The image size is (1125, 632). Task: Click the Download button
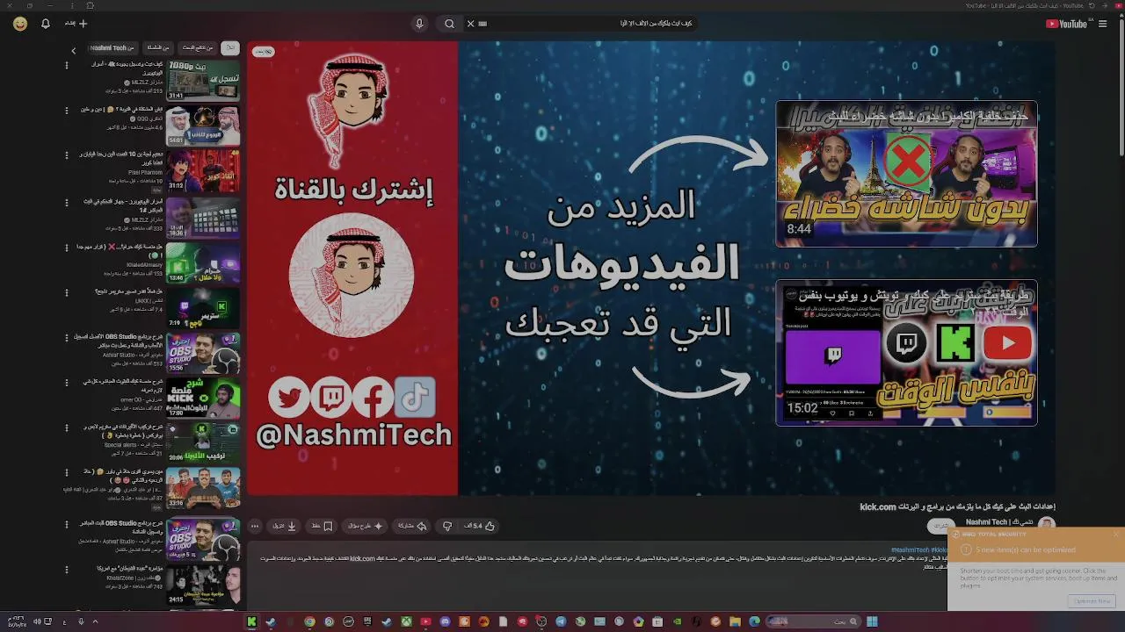click(x=285, y=526)
